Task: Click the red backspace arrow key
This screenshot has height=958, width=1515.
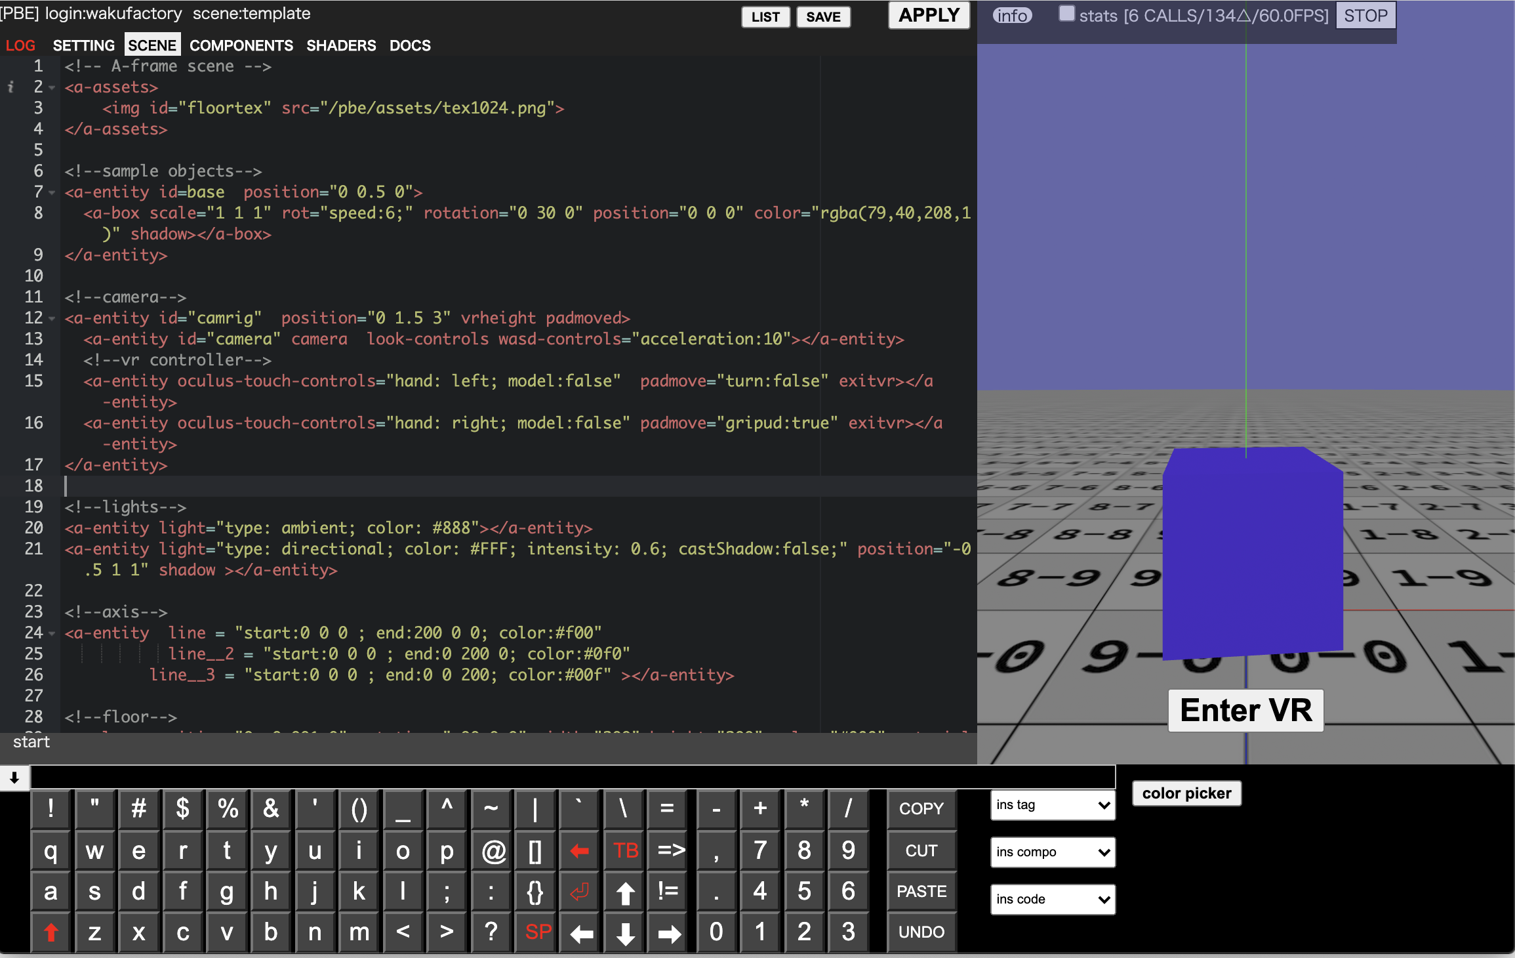Action: tap(579, 851)
